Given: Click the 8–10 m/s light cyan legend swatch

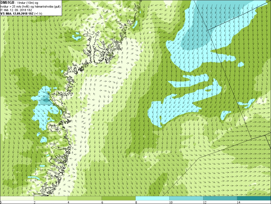Looking at the screenshot, I should pos(152,198).
